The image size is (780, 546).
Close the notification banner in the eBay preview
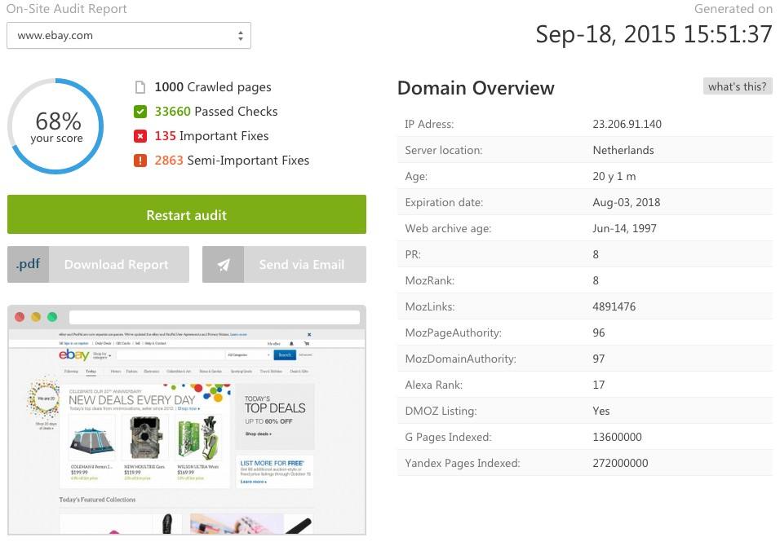(x=308, y=334)
